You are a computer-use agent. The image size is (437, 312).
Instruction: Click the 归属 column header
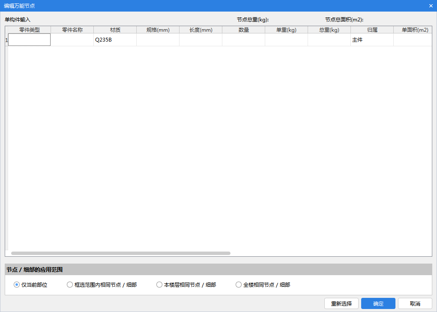point(372,30)
